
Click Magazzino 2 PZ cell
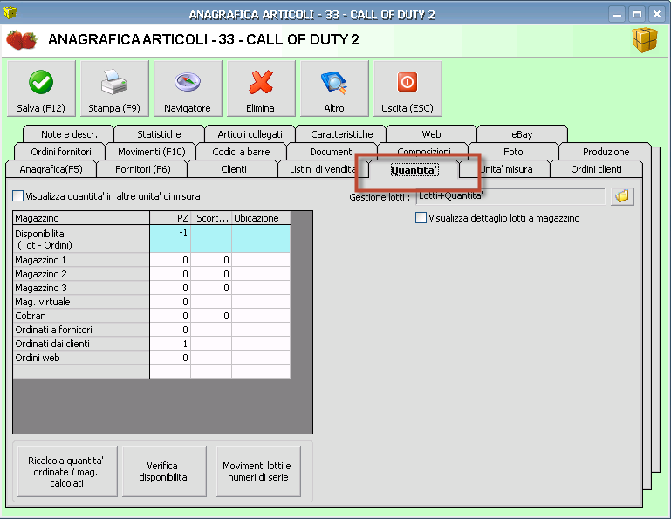pos(170,274)
